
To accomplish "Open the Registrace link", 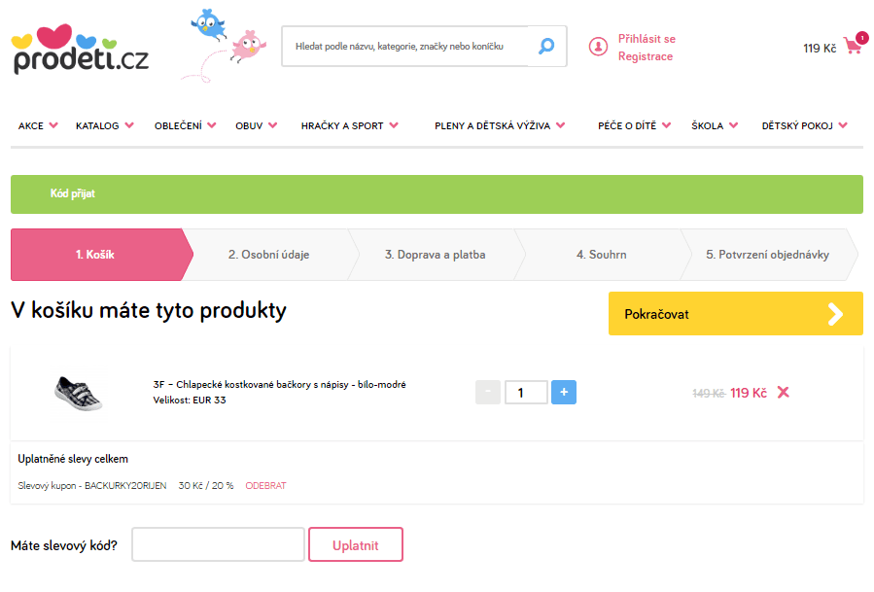I will tap(646, 56).
